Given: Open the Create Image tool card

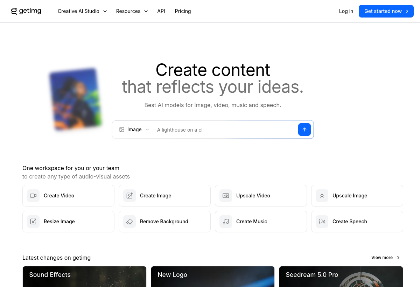Looking at the screenshot, I should pos(164,196).
